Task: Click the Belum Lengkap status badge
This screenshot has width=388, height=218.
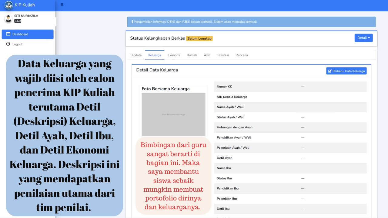Action: click(199, 38)
